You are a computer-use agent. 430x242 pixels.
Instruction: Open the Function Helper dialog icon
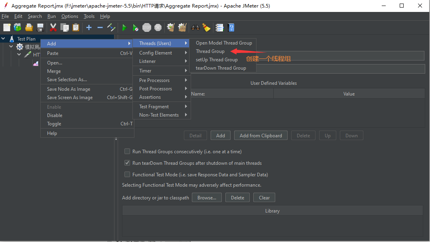(x=219, y=27)
